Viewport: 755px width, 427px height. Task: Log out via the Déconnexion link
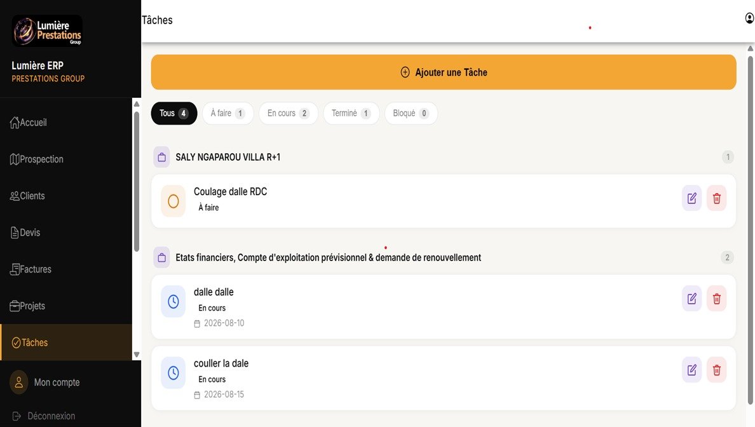51,416
